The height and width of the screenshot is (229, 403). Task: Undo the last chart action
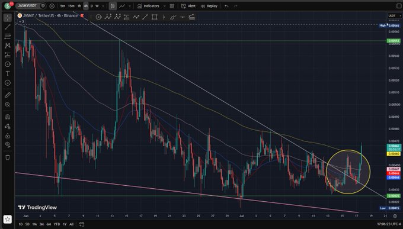(226, 6)
